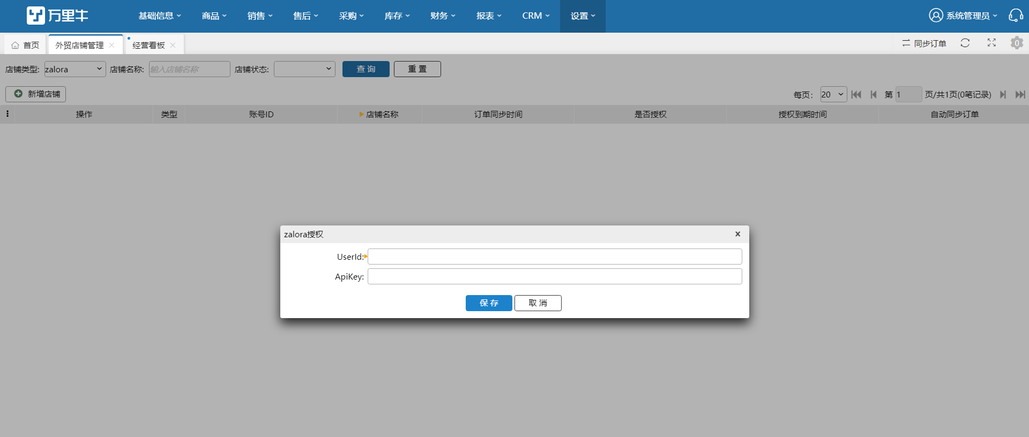
Task: Click the 订单同步时间 column header
Action: coord(498,114)
